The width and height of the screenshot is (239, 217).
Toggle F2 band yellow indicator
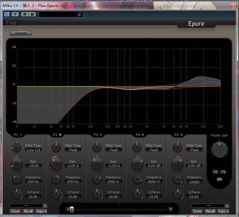pos(60,134)
